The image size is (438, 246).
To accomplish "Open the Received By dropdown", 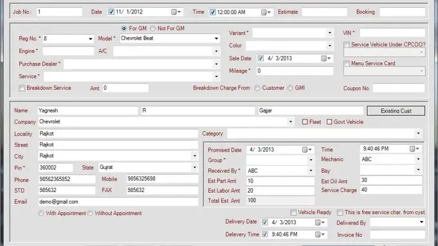I will pyautogui.click(x=311, y=170).
